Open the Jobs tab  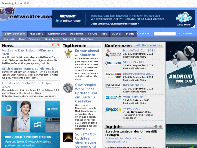[x=104, y=34]
